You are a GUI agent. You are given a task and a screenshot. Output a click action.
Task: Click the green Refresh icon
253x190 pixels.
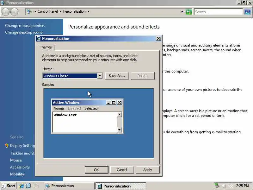click(189, 12)
